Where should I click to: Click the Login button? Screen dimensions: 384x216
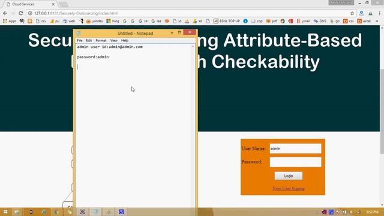pyautogui.click(x=289, y=176)
